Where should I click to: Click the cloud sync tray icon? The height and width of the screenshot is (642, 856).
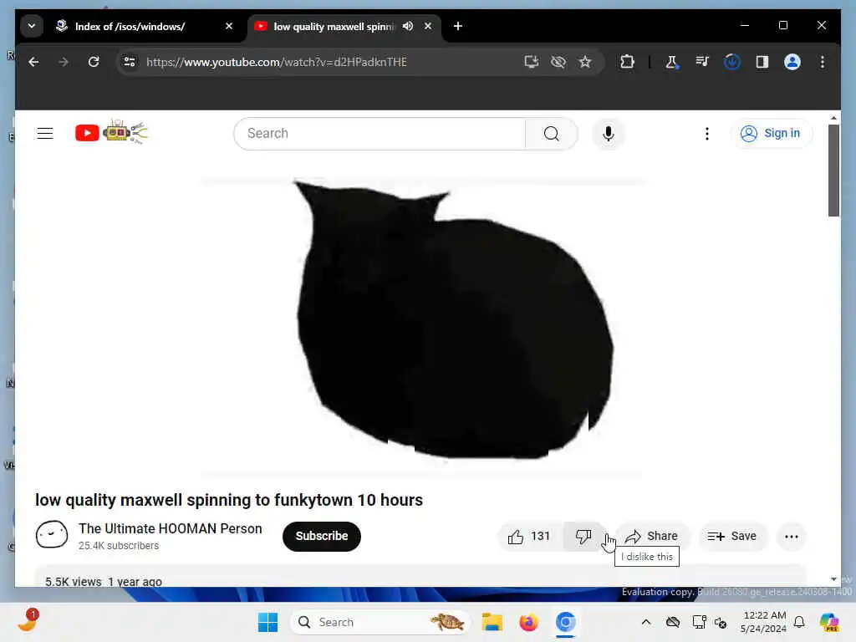(x=673, y=622)
